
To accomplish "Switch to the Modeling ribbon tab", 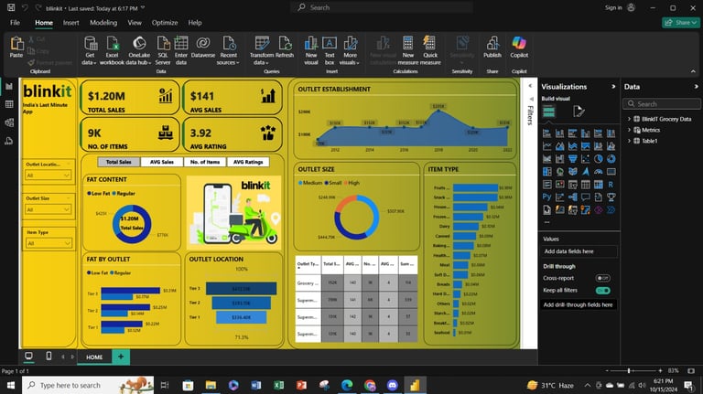I will (x=103, y=22).
